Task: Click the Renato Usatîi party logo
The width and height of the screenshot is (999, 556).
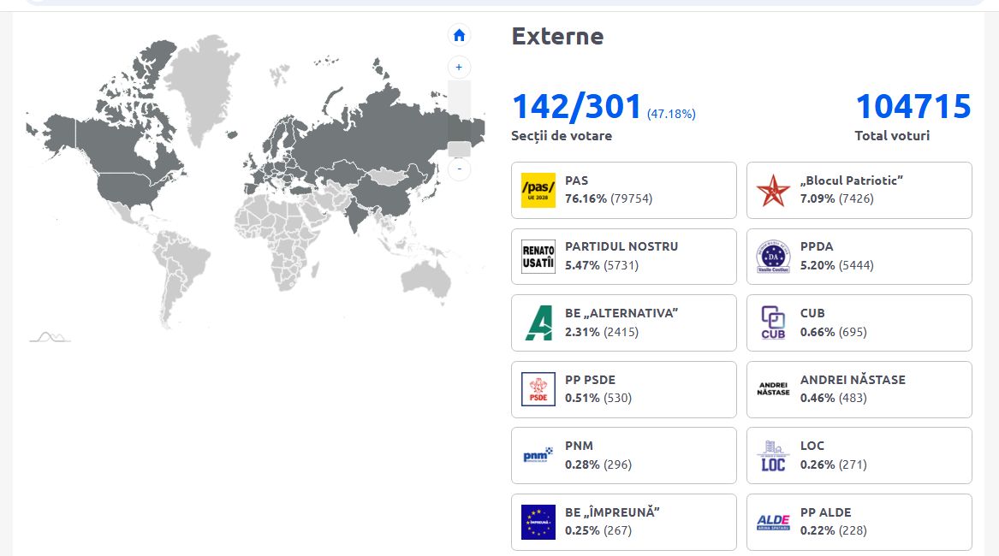Action: tap(538, 257)
